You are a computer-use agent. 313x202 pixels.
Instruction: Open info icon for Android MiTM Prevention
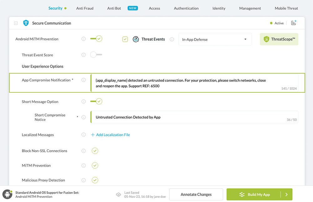click(84, 39)
